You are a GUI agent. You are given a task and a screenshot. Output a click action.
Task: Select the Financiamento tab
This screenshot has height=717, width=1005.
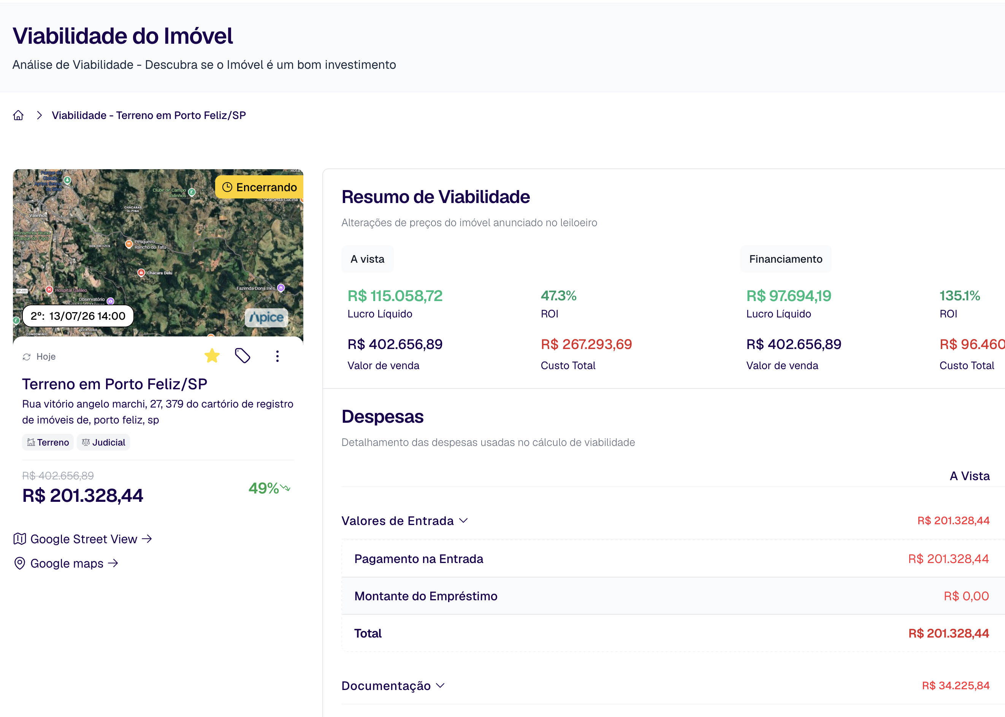(786, 259)
